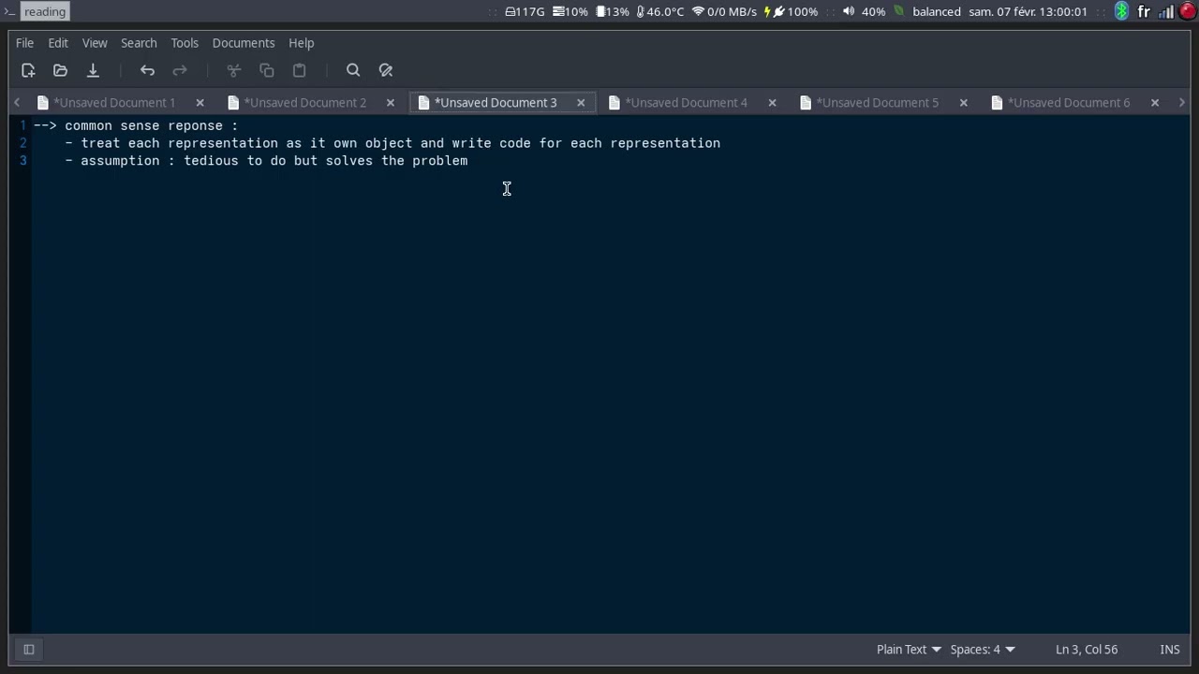This screenshot has height=674, width=1199.
Task: Toggle the side panel from status bar icon
Action: (29, 649)
